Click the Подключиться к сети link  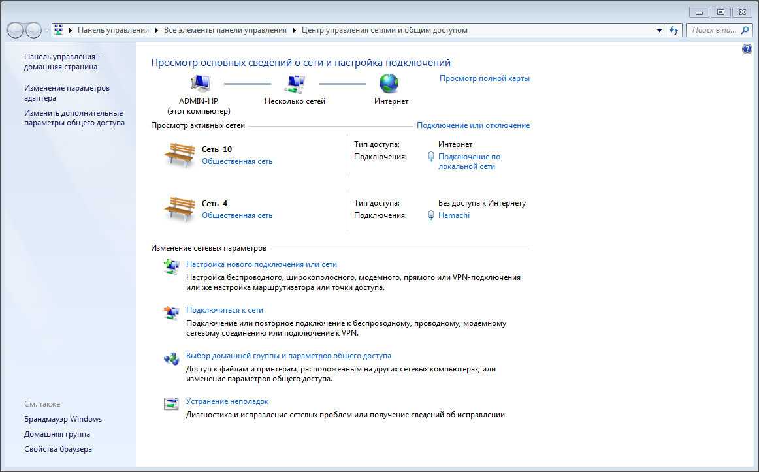click(225, 310)
